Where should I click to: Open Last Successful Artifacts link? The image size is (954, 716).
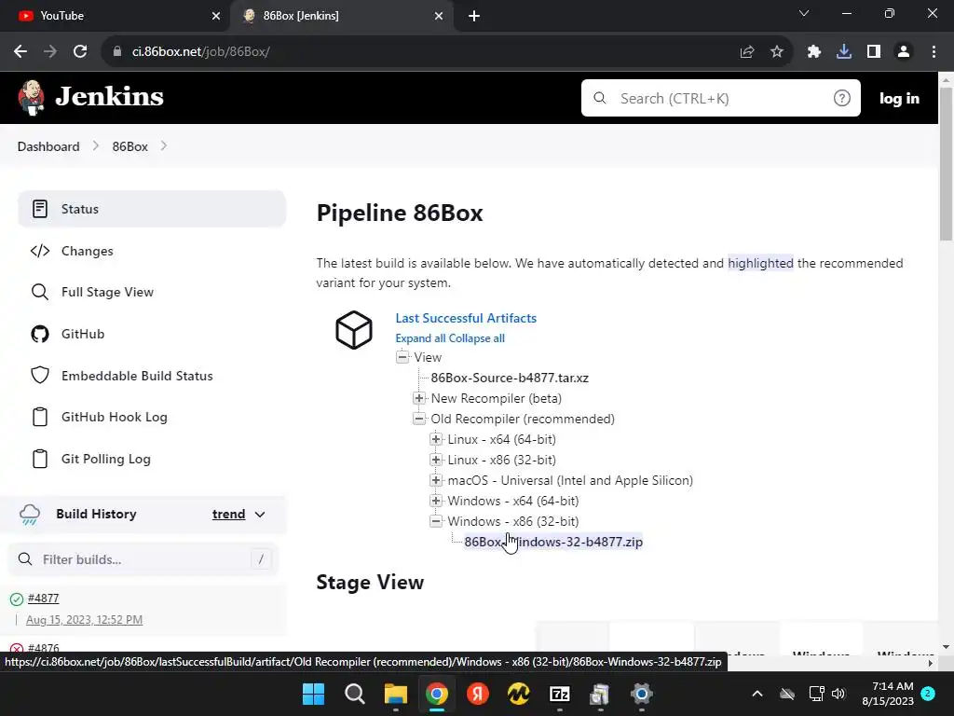466,319
